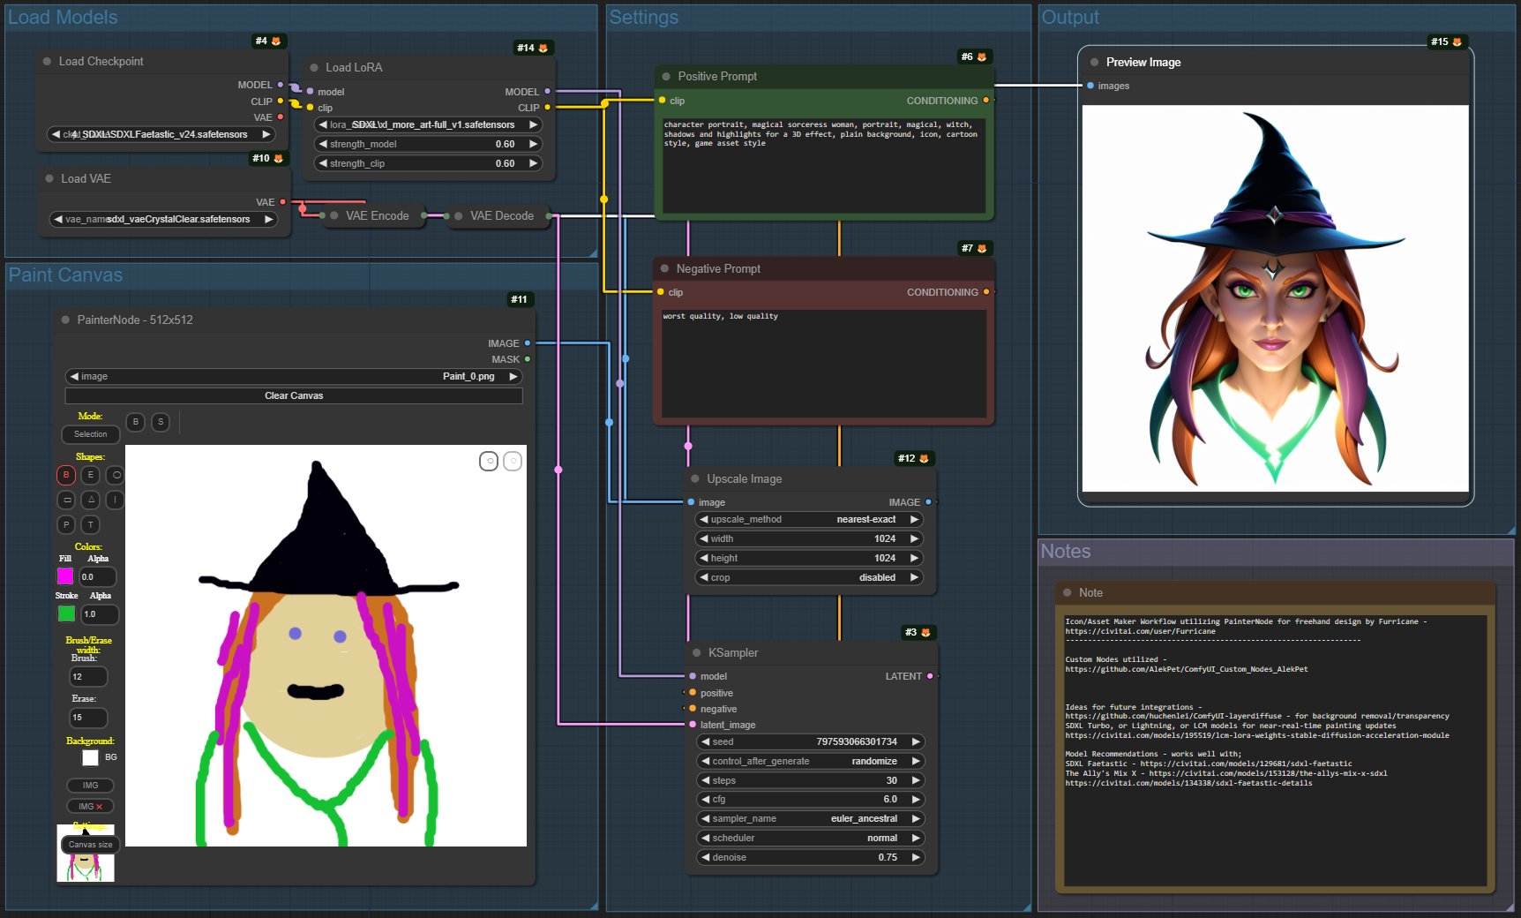Collapse the Load Checkpoint node via its dot

47,61
